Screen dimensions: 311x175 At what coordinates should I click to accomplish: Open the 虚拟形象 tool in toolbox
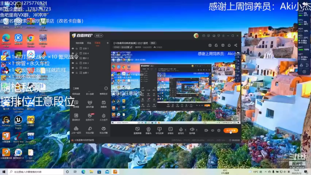(90, 104)
